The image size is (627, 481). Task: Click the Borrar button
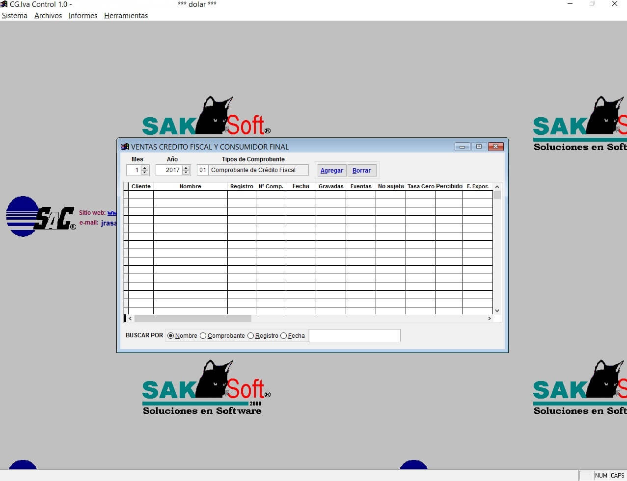pyautogui.click(x=361, y=170)
